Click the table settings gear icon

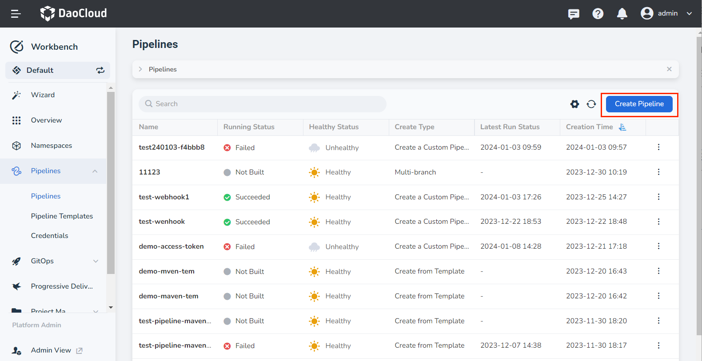pos(574,104)
